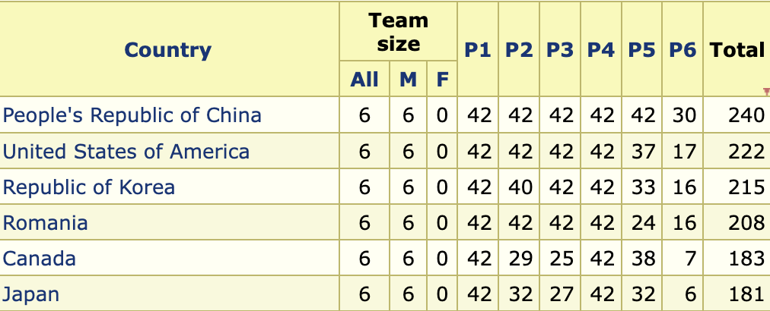Sort by M team size header

click(x=409, y=79)
